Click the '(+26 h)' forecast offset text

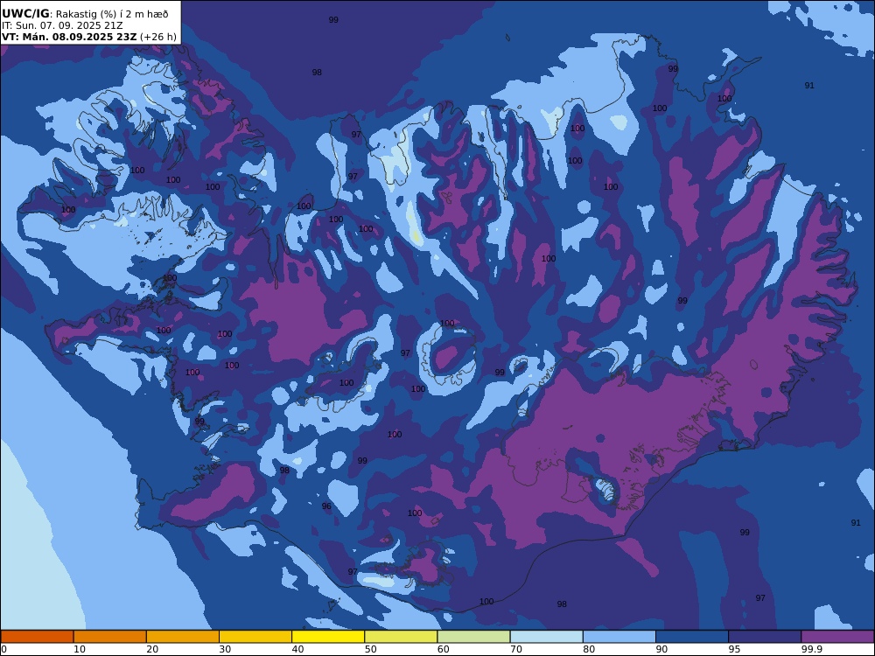coord(157,37)
